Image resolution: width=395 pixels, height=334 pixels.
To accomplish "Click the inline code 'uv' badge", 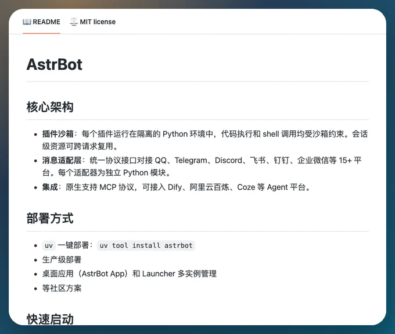I will tap(49, 246).
